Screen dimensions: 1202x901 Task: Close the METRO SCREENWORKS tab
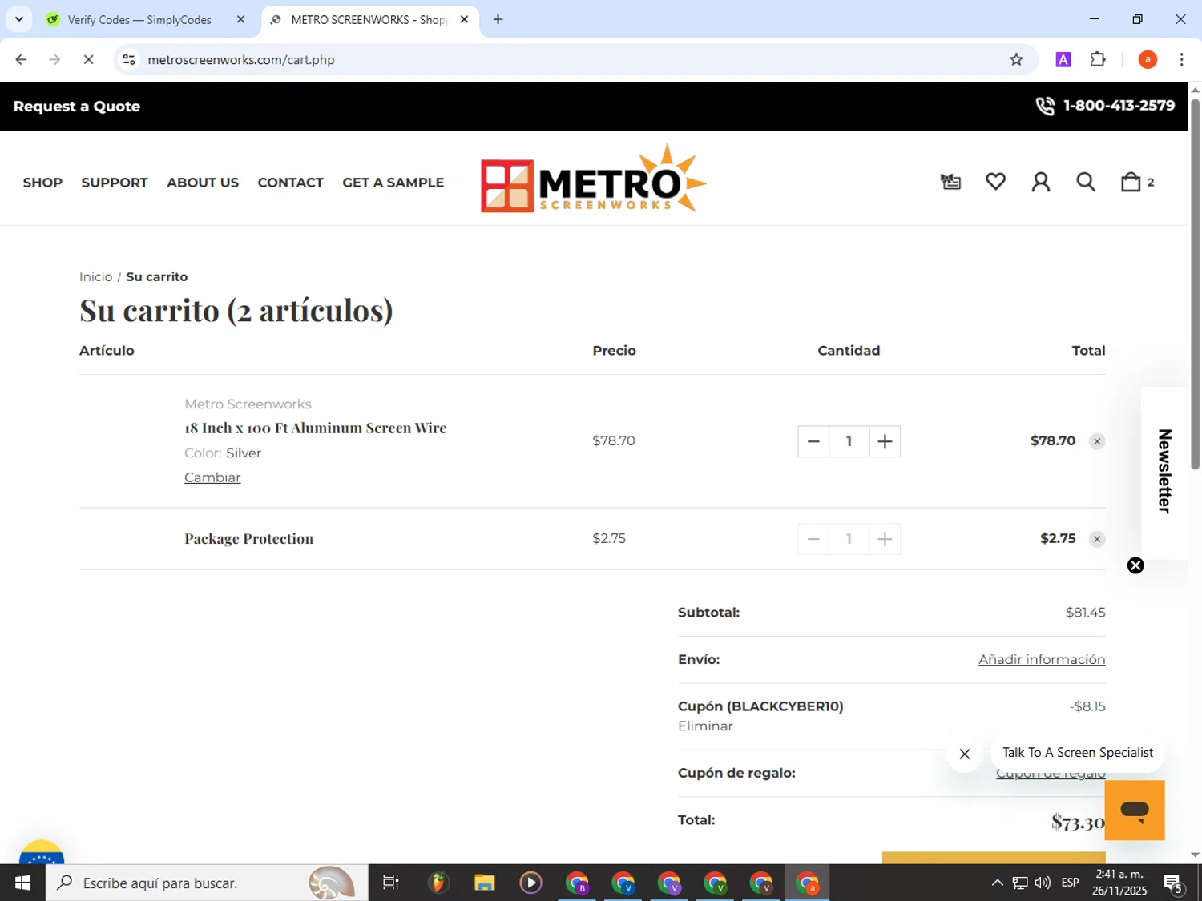(464, 19)
